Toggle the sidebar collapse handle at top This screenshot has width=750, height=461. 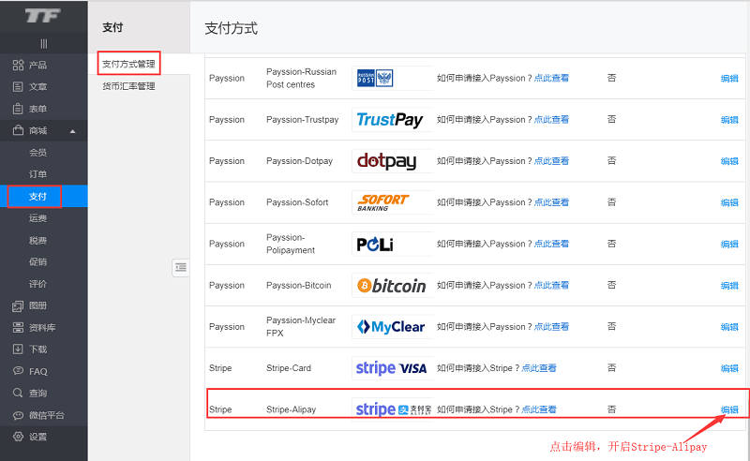(x=43, y=43)
